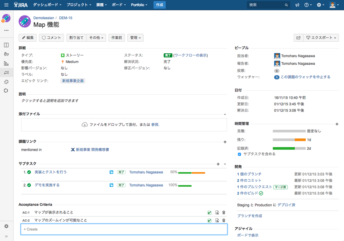Click the 記録済 logged time bar
The height and width of the screenshot is (241, 344).
pos(289,148)
